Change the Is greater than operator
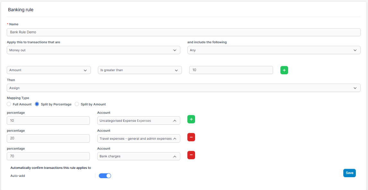This screenshot has width=368, height=190. (x=140, y=70)
